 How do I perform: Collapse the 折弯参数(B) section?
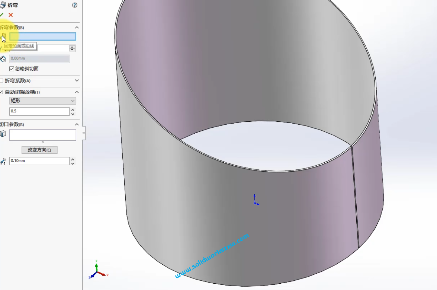point(77,27)
